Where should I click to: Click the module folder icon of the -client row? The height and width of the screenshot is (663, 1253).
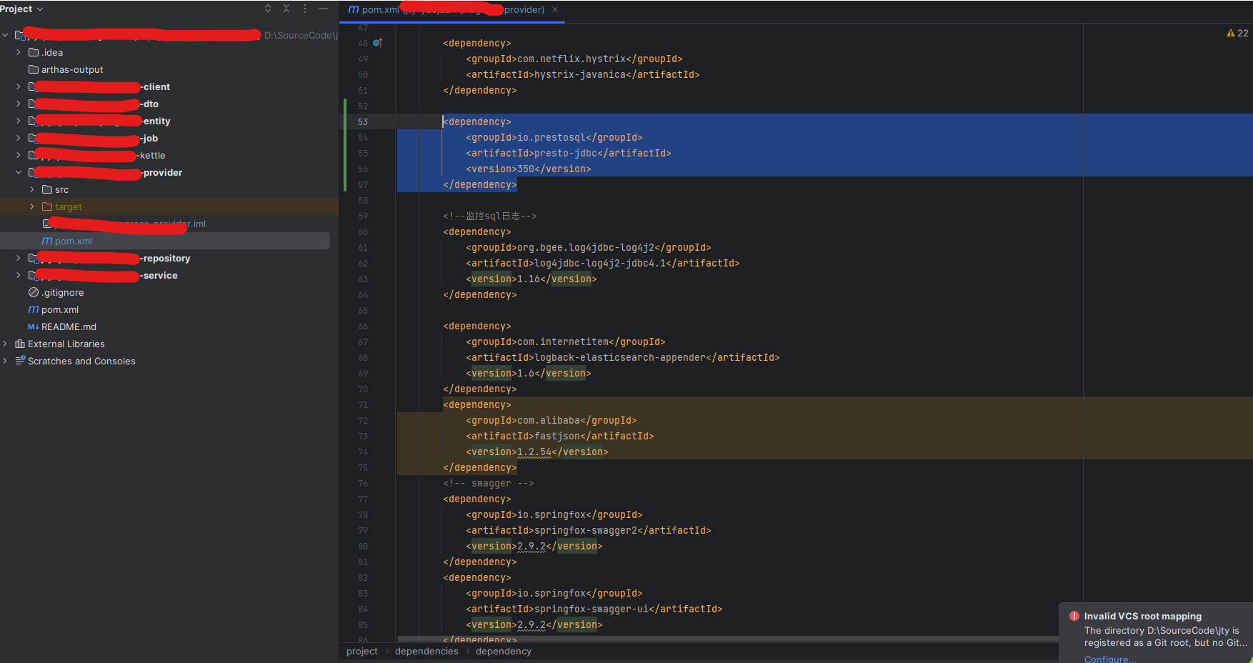(x=32, y=86)
